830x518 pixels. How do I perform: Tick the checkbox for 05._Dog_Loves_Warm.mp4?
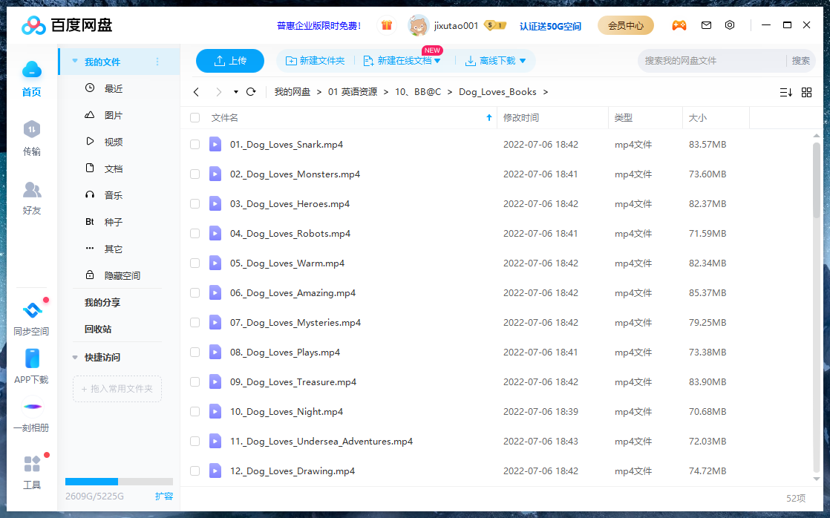[195, 263]
